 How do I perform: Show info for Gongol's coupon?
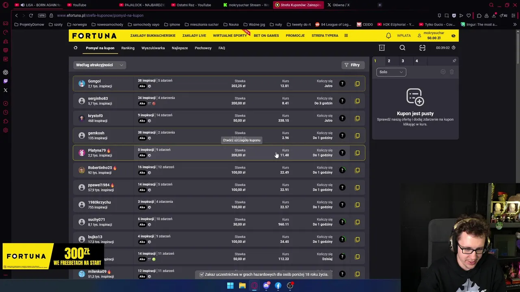coord(342,84)
